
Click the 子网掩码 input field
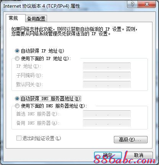pyautogui.click(x=107, y=75)
